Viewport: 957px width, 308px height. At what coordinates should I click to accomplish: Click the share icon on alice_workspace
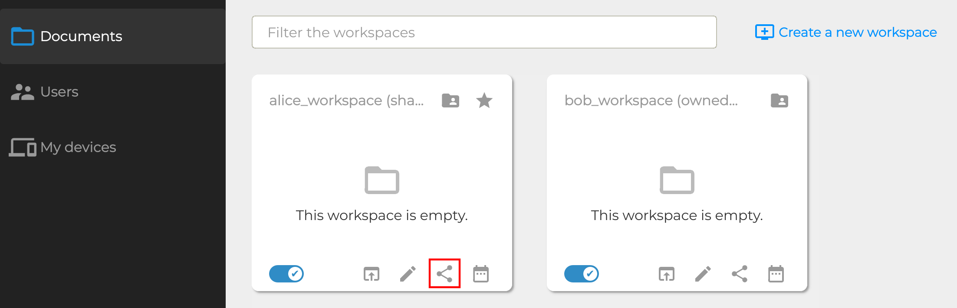pos(444,274)
